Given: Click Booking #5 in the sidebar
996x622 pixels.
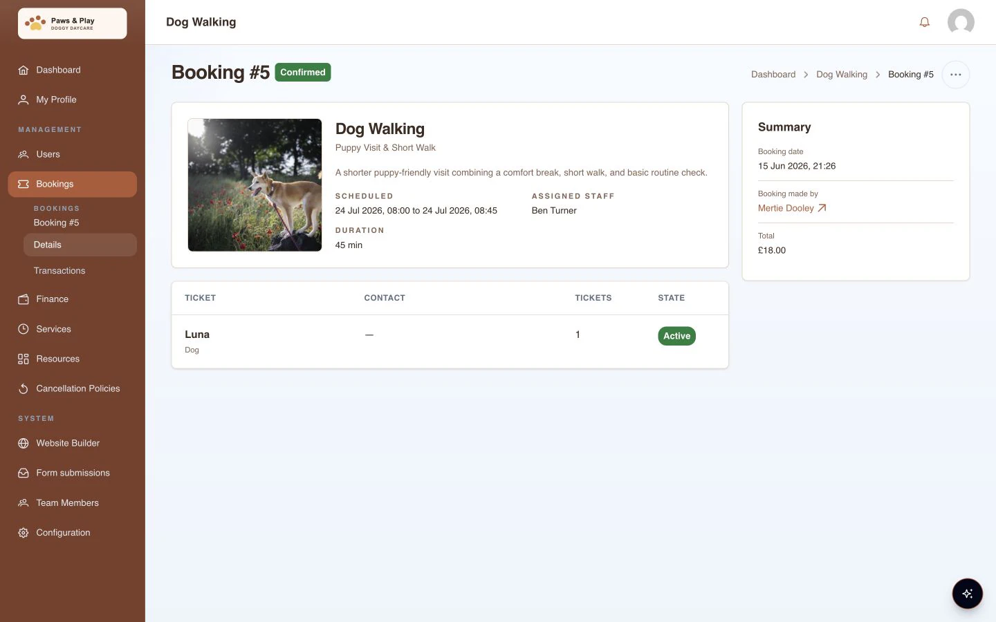Looking at the screenshot, I should click(56, 223).
